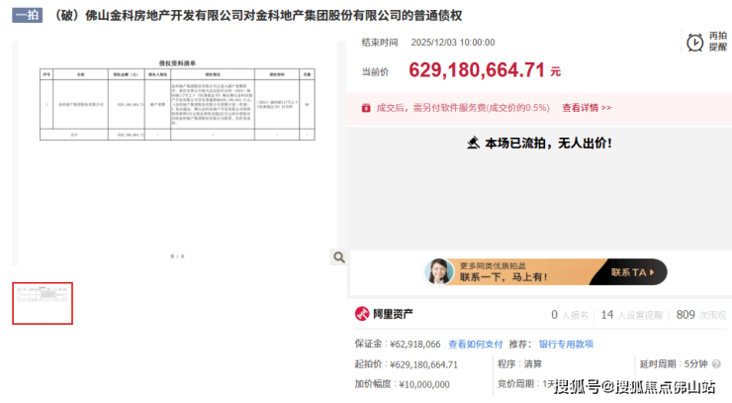This screenshot has width=732, height=403.
Task: Click the 一拍 auction round badge
Action: 27,15
